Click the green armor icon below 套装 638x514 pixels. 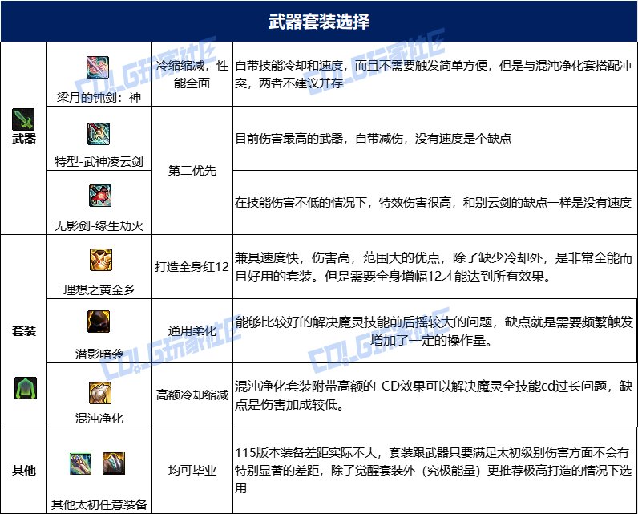(x=26, y=388)
